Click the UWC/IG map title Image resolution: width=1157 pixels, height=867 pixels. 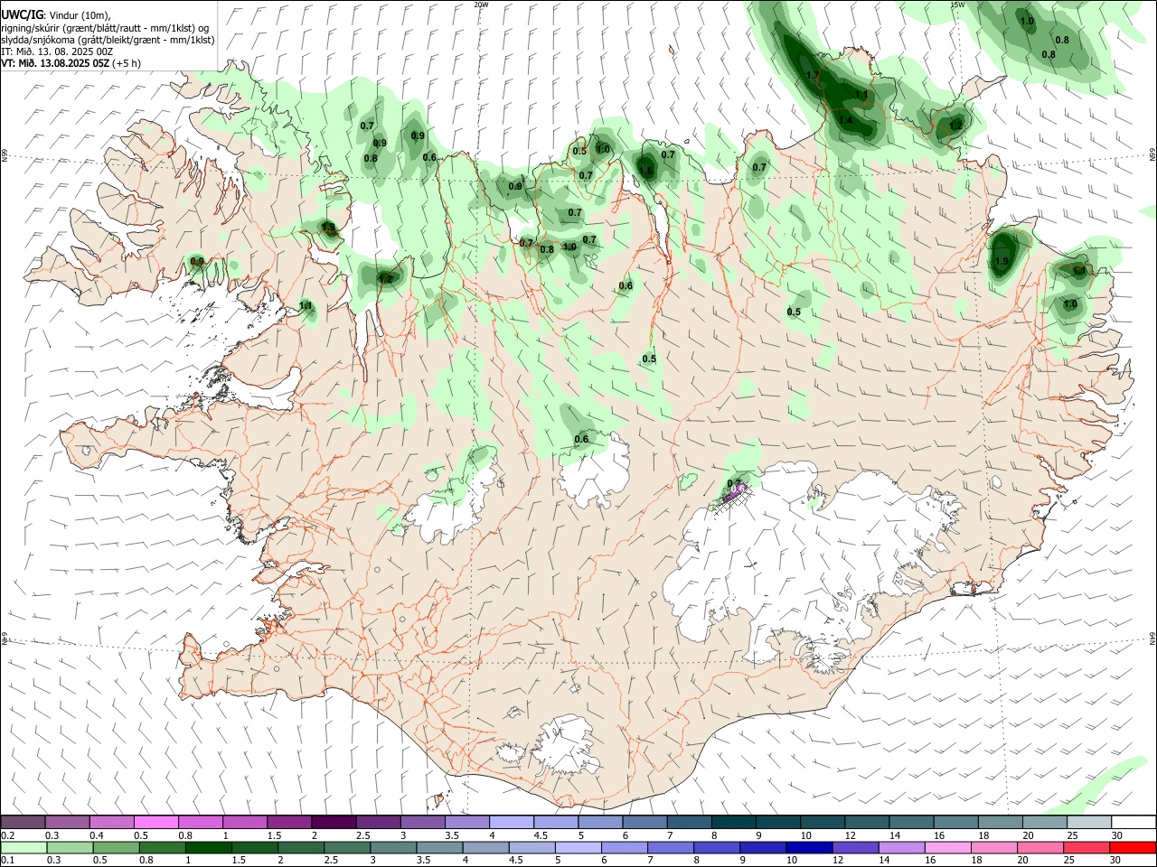point(22,14)
